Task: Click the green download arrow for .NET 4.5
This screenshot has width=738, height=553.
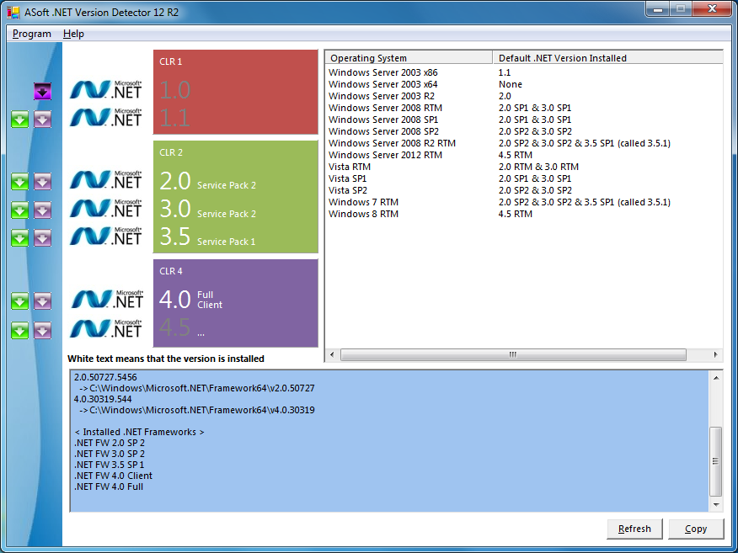Action: (19, 331)
